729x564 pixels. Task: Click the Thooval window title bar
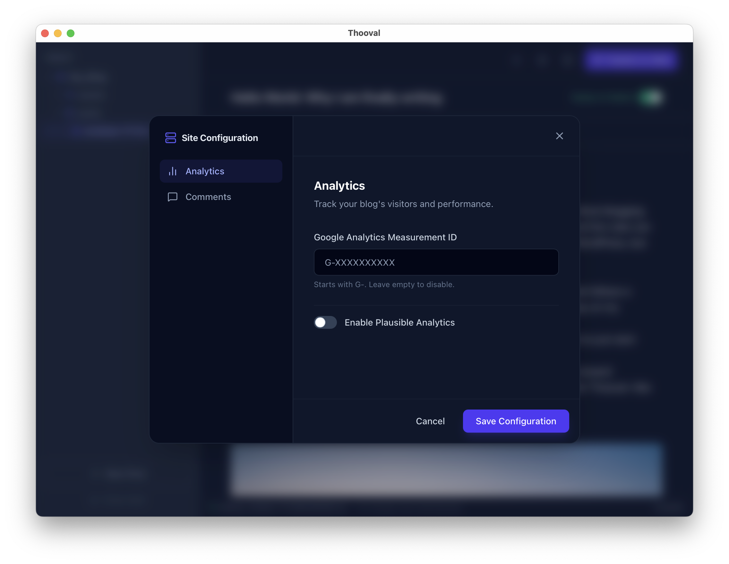point(364,33)
